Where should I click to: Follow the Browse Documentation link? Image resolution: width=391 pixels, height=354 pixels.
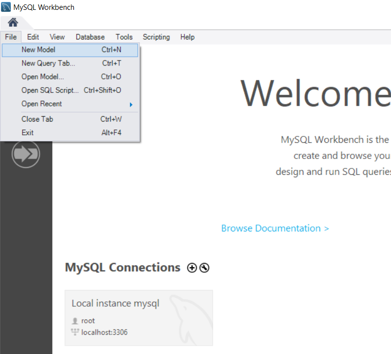coord(275,228)
